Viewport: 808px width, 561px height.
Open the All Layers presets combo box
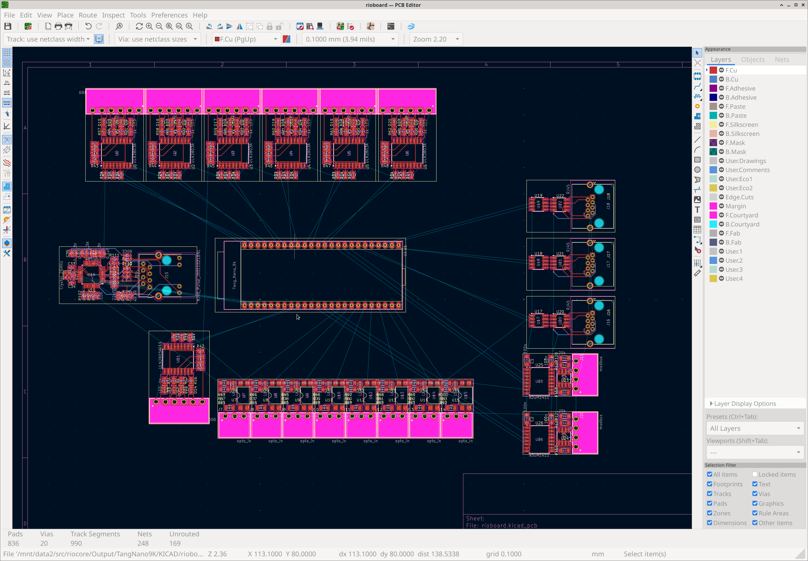coord(755,428)
